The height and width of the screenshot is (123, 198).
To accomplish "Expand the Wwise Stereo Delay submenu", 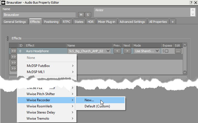I will coord(47,112).
